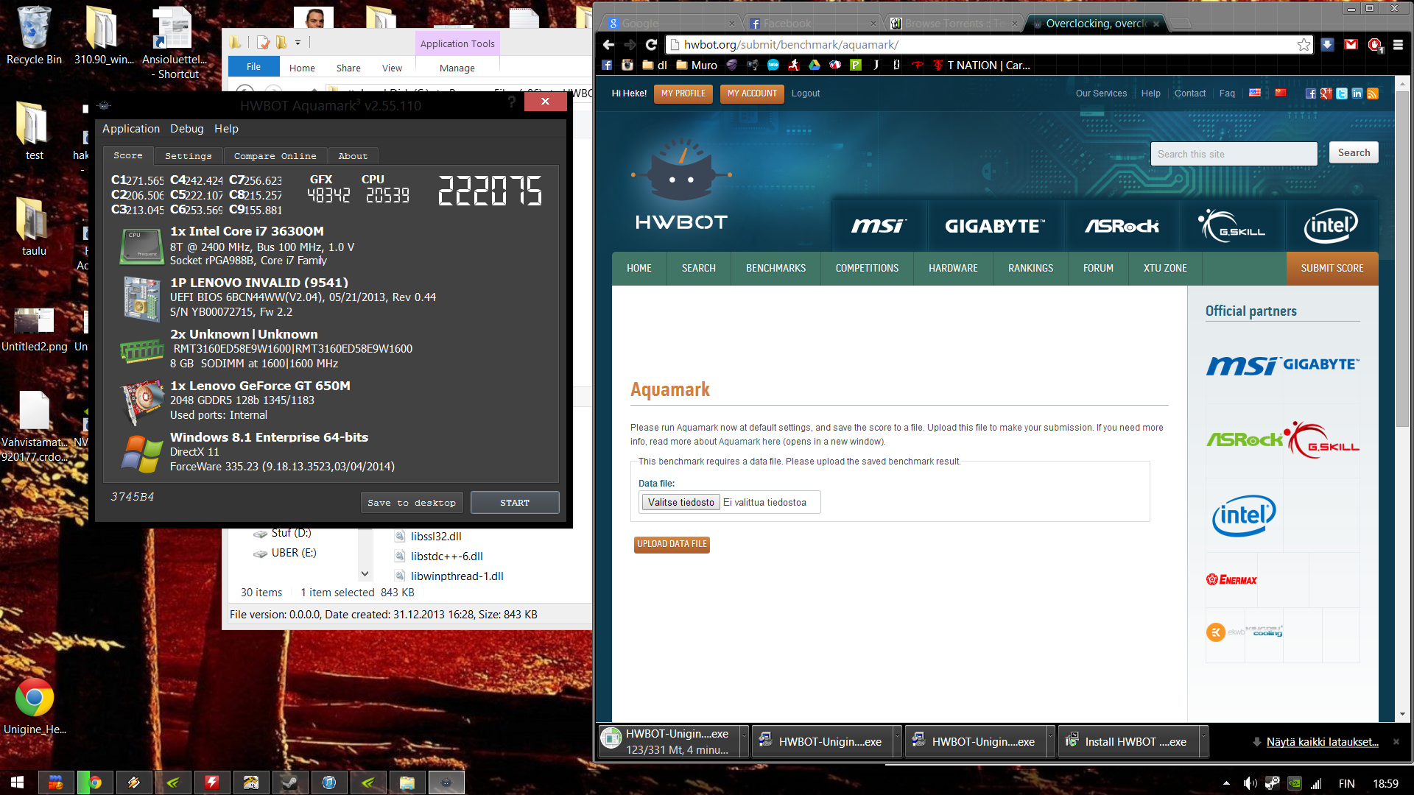Click the MSI partner banner logo
Screen dimensions: 1414x795
(x=879, y=226)
